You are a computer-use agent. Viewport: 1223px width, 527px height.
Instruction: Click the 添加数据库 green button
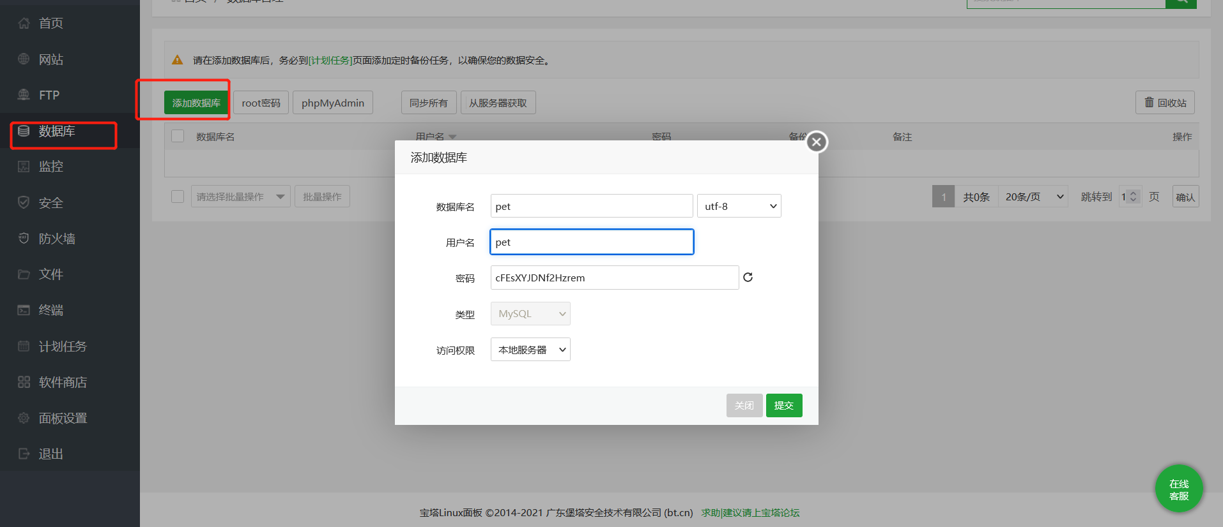[196, 103]
